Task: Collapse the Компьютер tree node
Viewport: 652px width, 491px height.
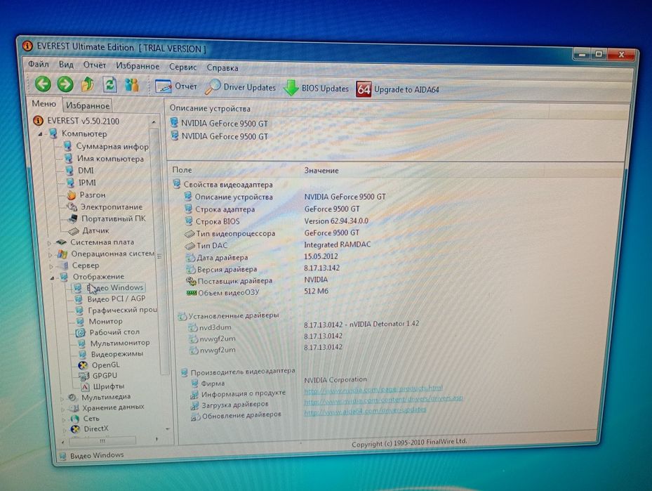Action: coord(41,134)
